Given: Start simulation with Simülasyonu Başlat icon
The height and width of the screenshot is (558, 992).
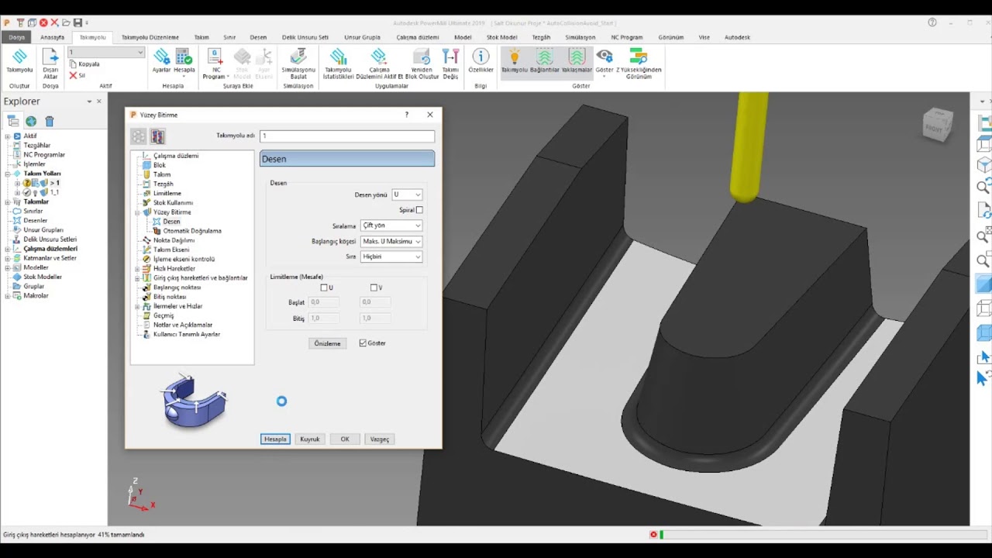Looking at the screenshot, I should coord(298,57).
